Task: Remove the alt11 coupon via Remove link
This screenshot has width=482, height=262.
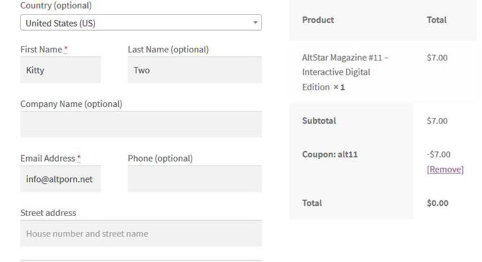Action: point(445,170)
